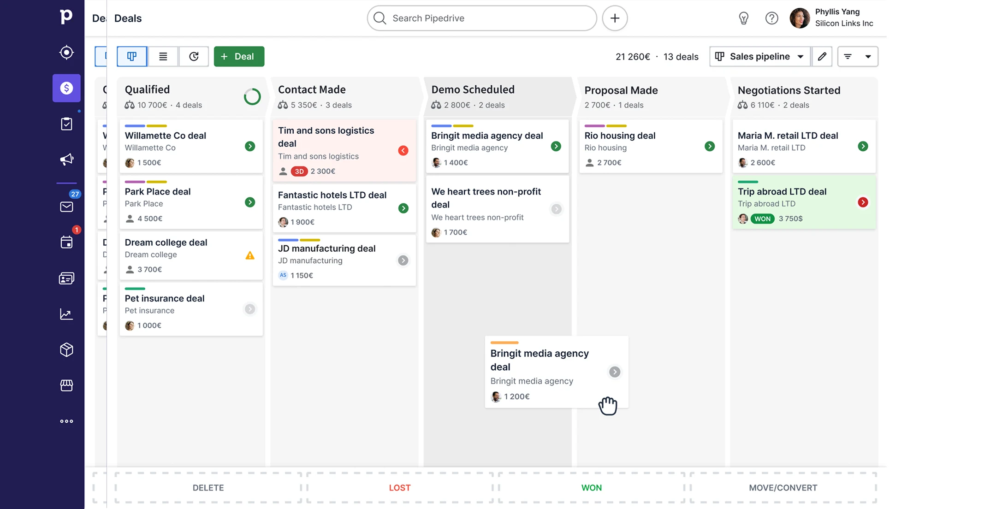Viewport: 996px width, 509px height.
Task: Switch to list view
Action: [163, 56]
